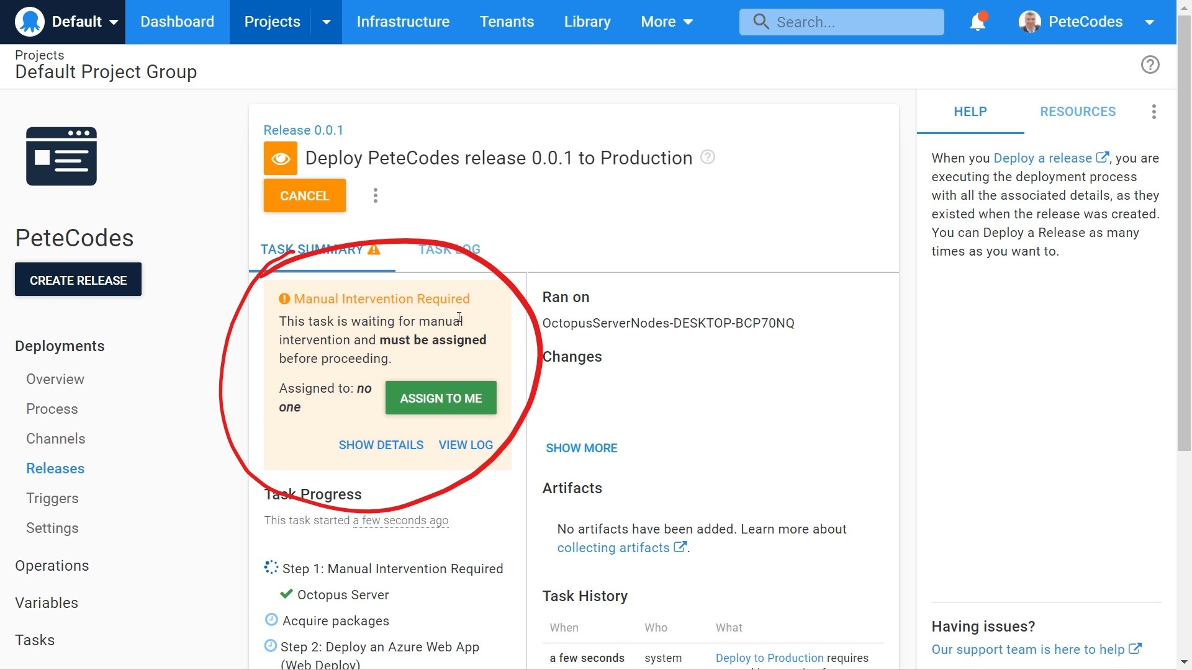Open the support team help link
The height and width of the screenshot is (670, 1192).
tap(1036, 650)
